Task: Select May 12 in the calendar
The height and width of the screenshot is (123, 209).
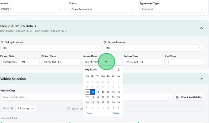Action: coord(98,92)
